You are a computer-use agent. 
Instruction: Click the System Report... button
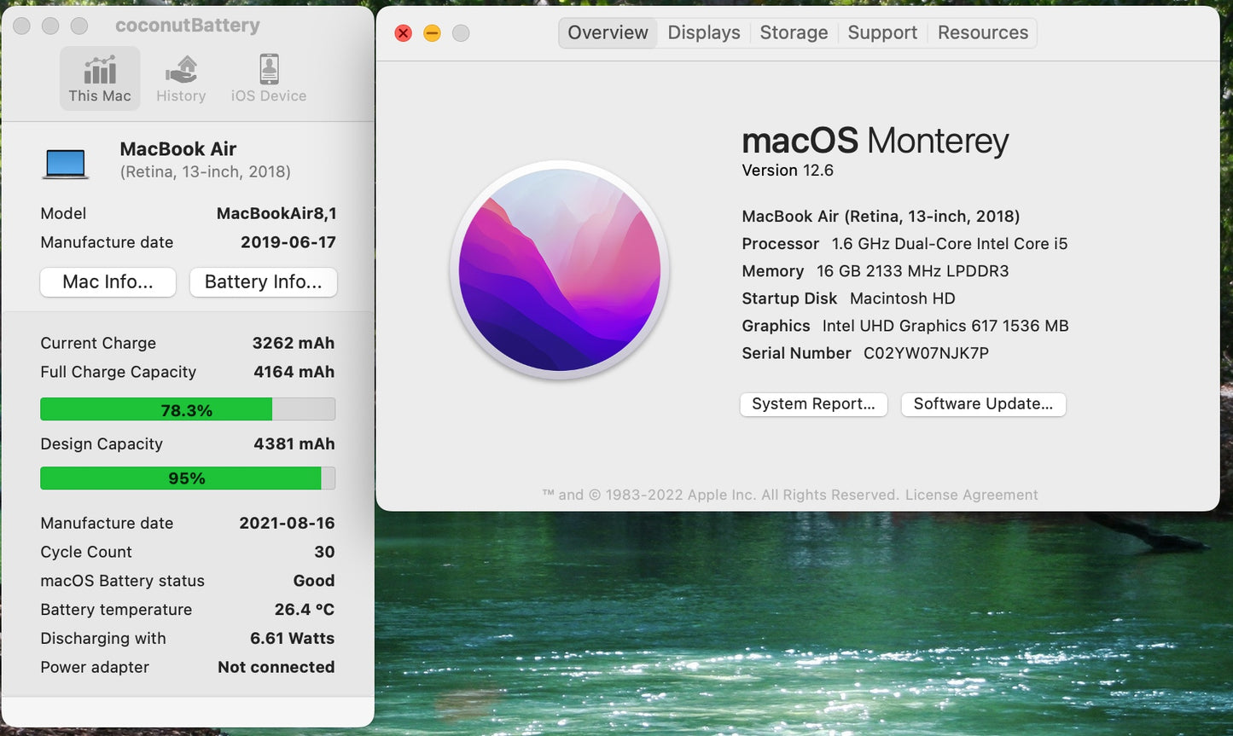(x=813, y=404)
